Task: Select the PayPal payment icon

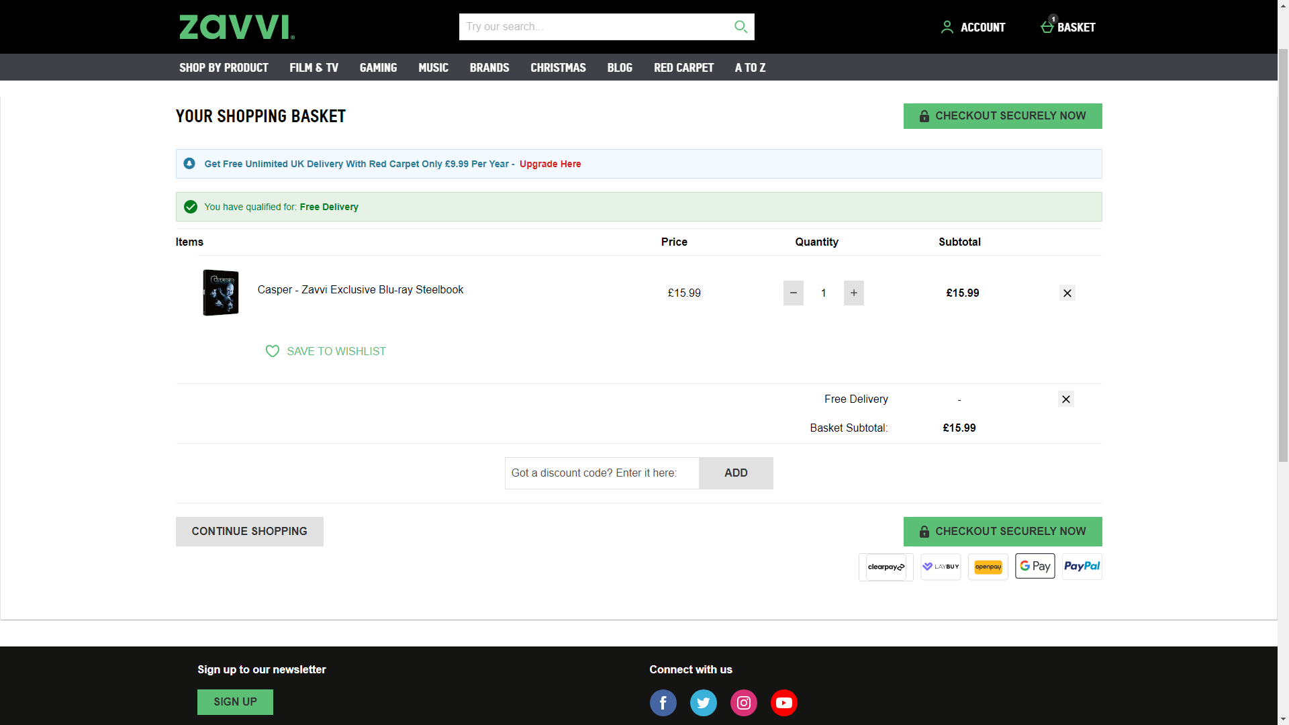Action: (1082, 567)
